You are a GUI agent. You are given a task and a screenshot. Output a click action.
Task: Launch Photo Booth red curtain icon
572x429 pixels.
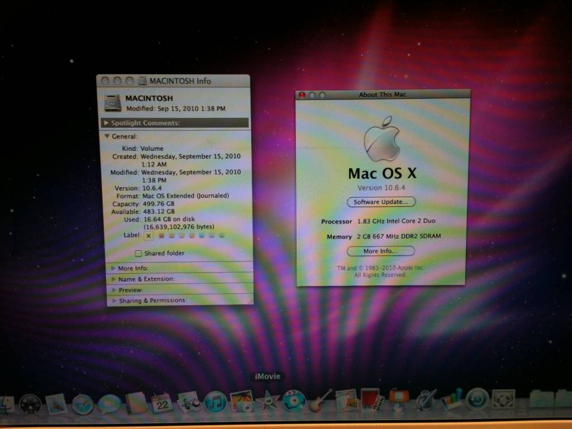click(373, 399)
